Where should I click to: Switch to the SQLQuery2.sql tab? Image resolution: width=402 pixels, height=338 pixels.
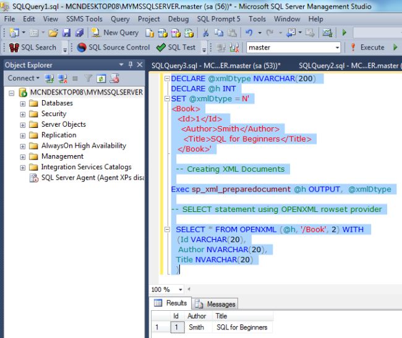[x=349, y=65]
